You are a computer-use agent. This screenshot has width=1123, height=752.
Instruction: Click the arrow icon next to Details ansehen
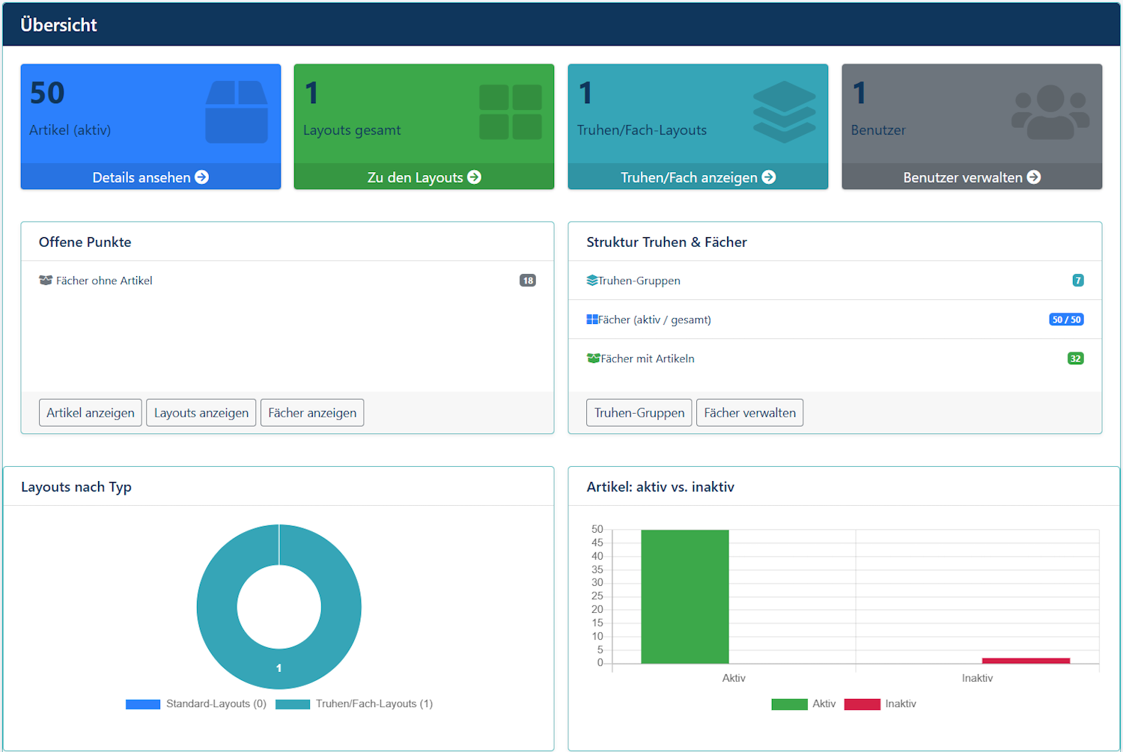(201, 177)
